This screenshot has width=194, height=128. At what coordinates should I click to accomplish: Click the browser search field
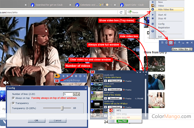(138, 12)
